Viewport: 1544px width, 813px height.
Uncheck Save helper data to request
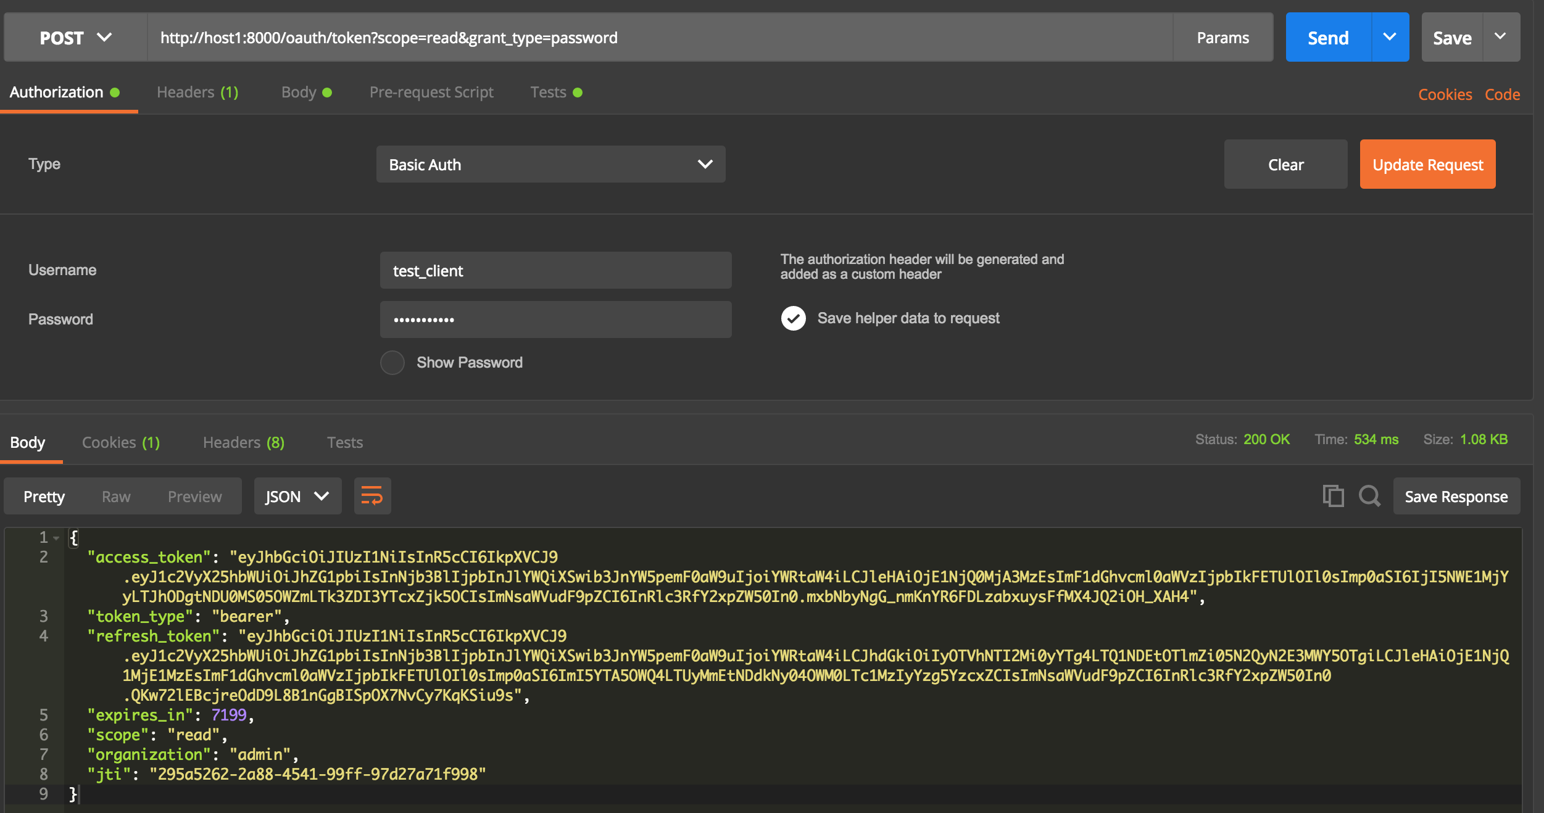coord(794,318)
